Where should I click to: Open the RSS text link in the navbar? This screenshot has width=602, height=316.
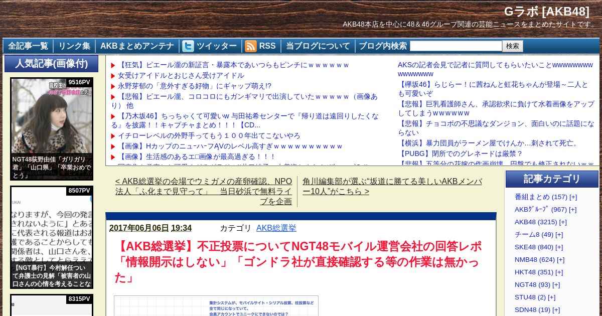(267, 46)
